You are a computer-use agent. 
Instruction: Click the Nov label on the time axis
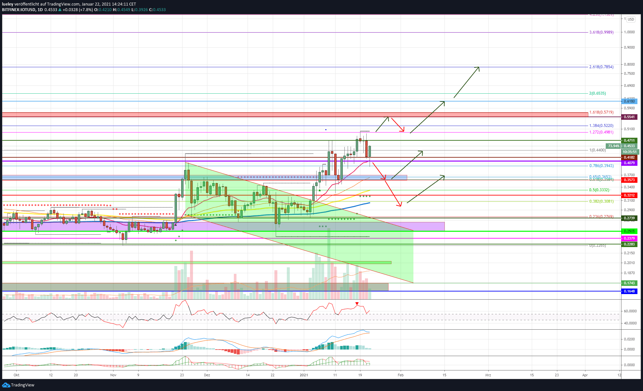pyautogui.click(x=113, y=375)
